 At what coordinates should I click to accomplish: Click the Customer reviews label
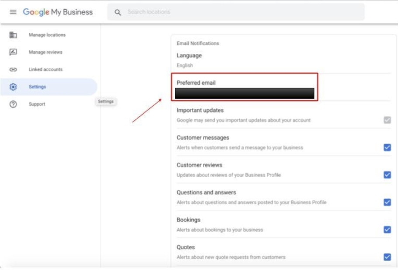[199, 165]
